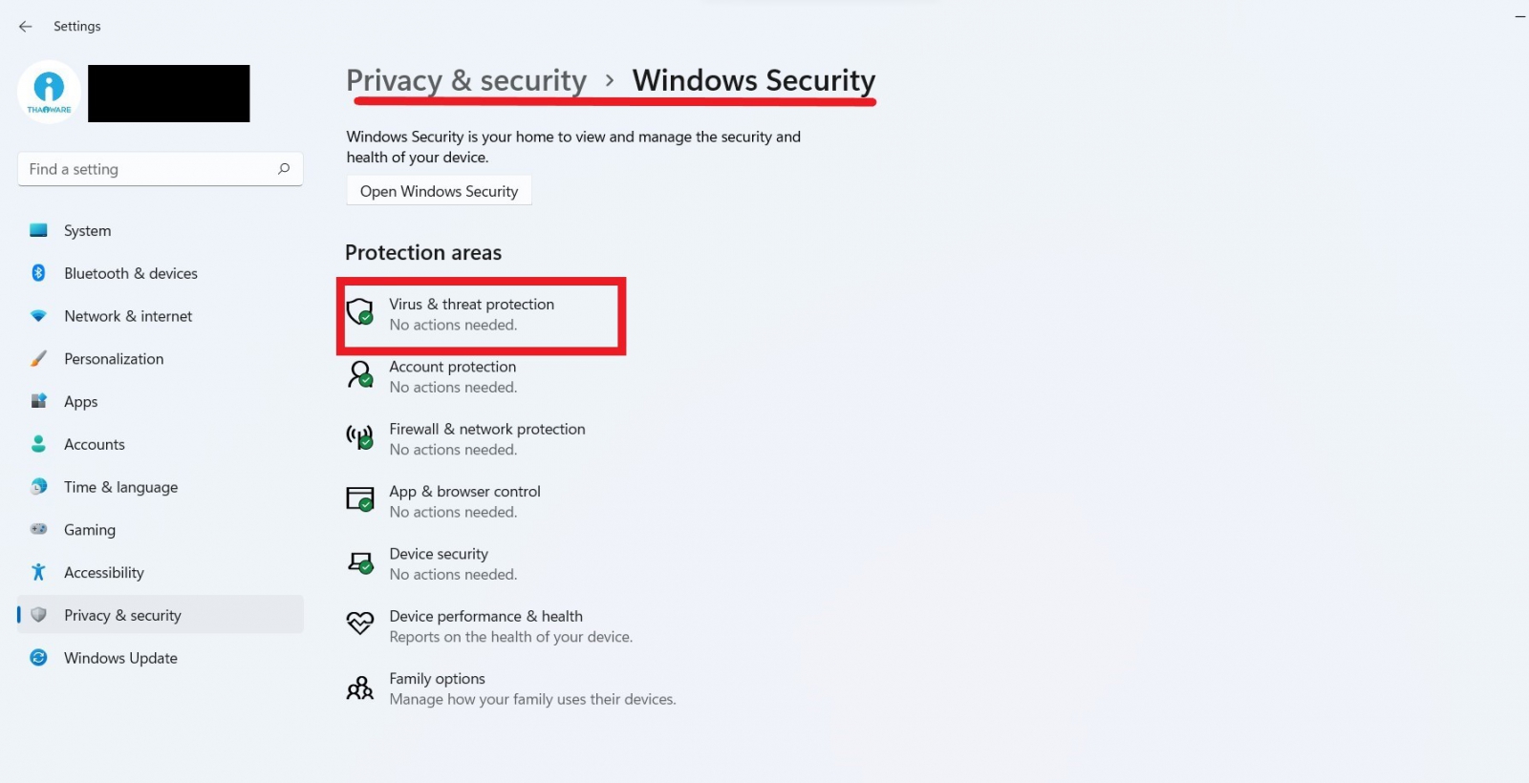Click the Privacy & security breadcrumb link
Image resolution: width=1529 pixels, height=783 pixels.
(466, 81)
